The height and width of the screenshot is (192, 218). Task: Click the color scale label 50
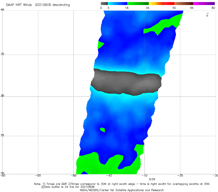174,8
